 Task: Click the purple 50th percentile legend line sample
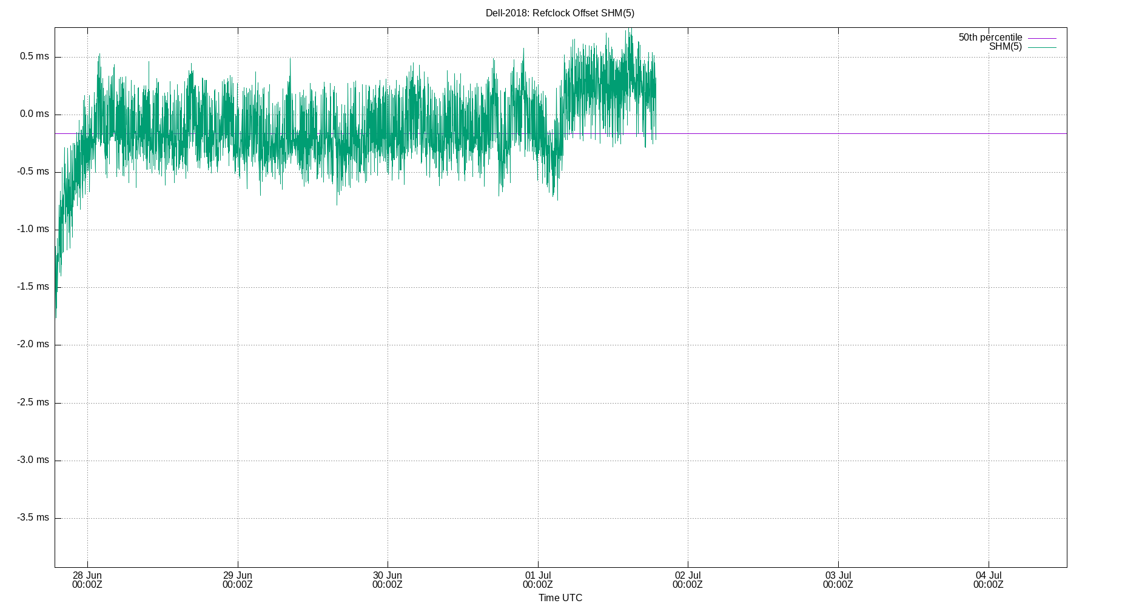1042,38
